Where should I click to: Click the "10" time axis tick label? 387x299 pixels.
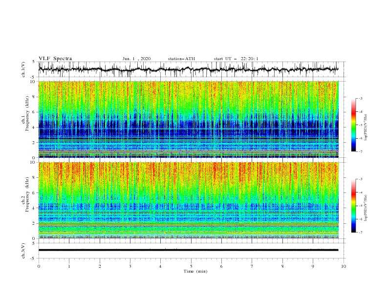tap(344, 266)
